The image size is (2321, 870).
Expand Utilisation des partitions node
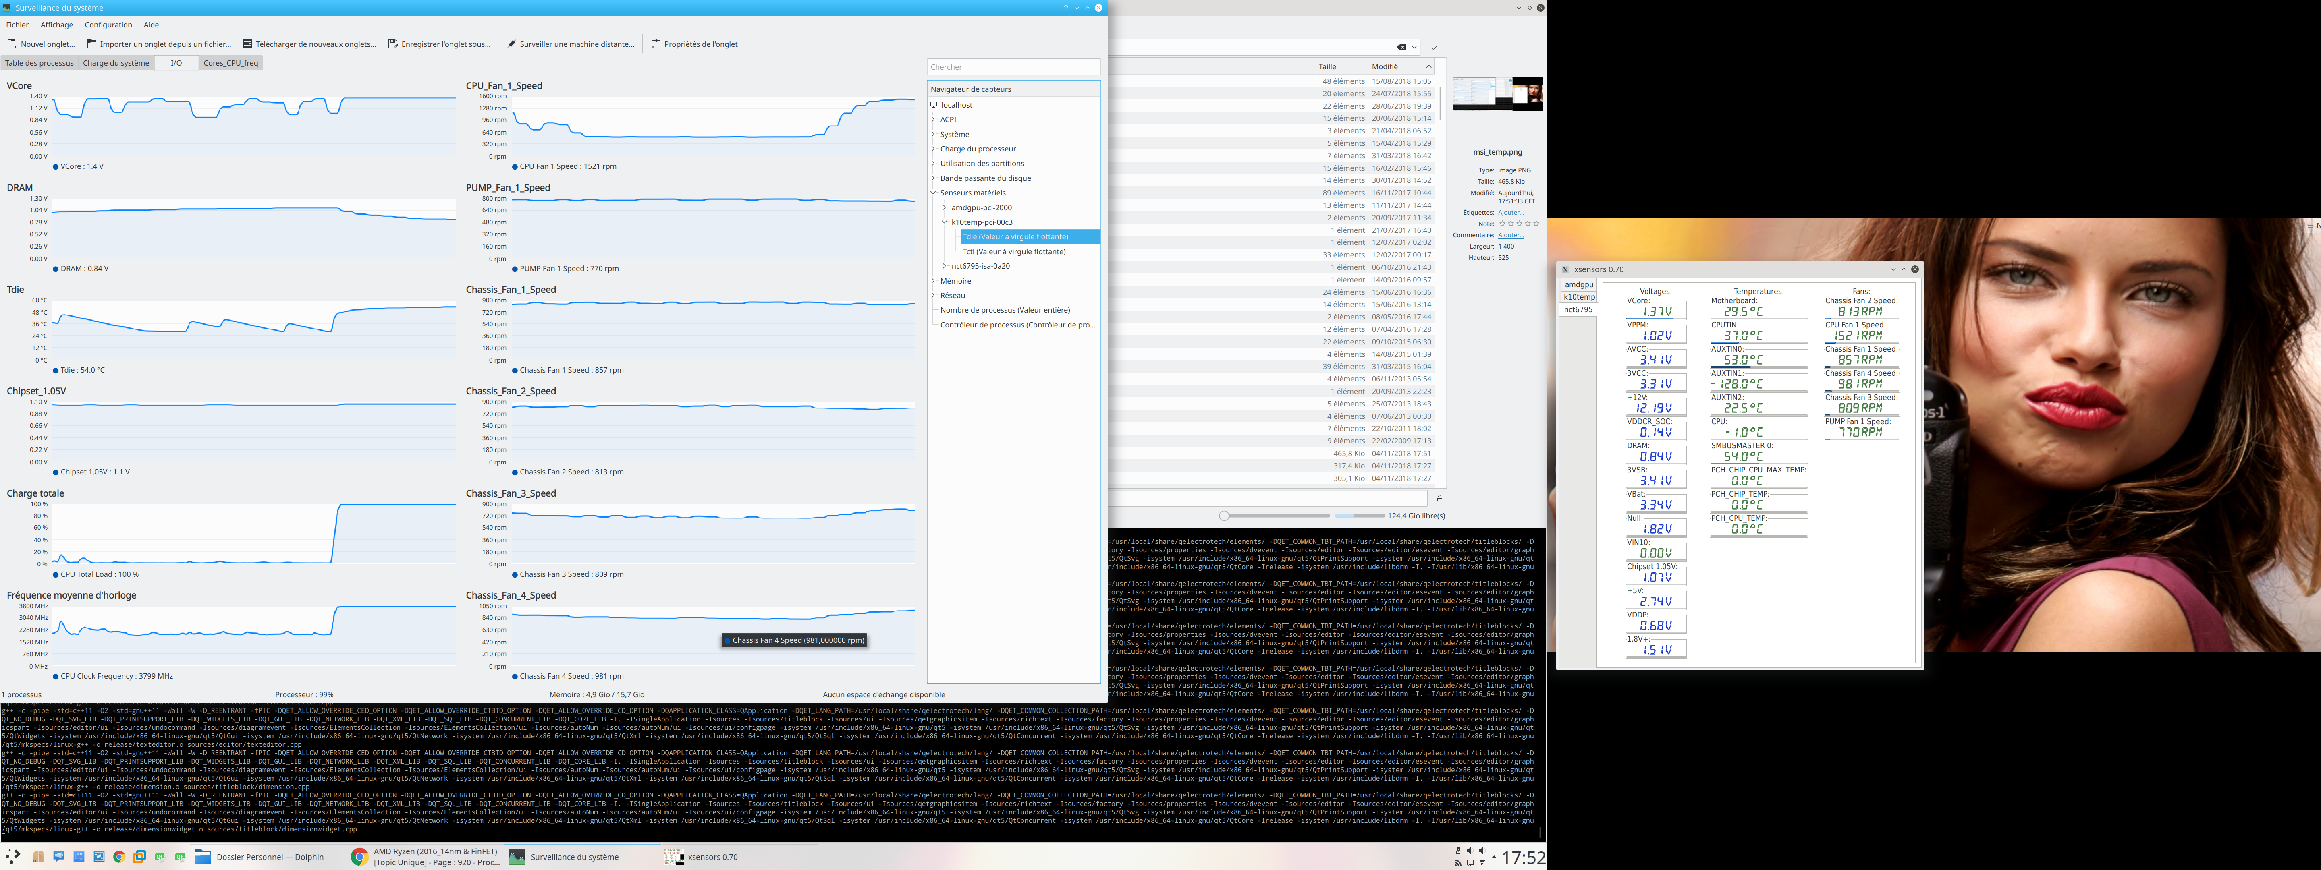pos(934,164)
